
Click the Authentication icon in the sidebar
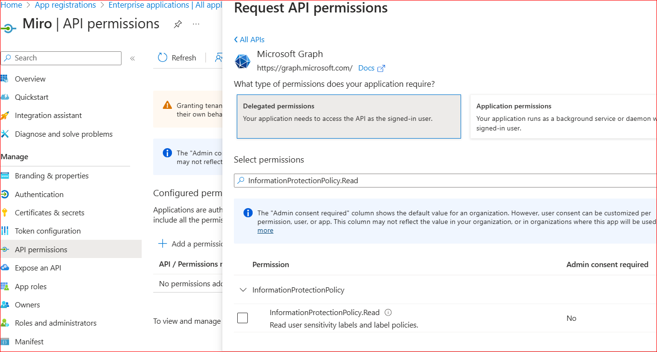[5, 194]
